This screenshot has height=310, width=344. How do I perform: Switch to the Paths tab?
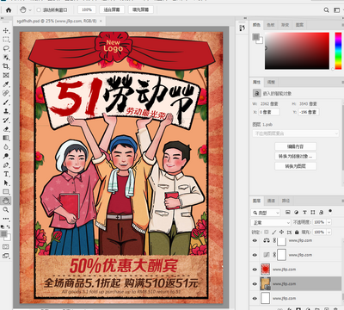[286, 201]
